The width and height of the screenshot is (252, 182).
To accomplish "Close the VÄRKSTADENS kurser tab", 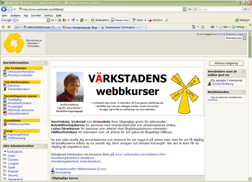I will click(59, 27).
